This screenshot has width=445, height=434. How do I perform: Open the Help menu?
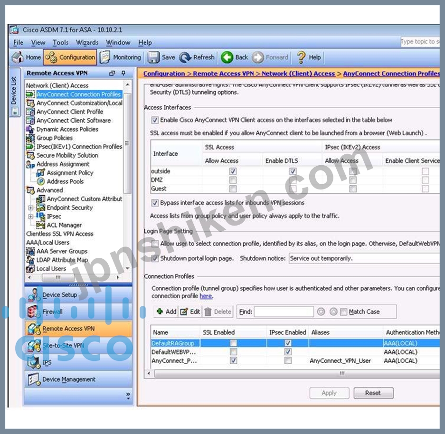pyautogui.click(x=145, y=43)
